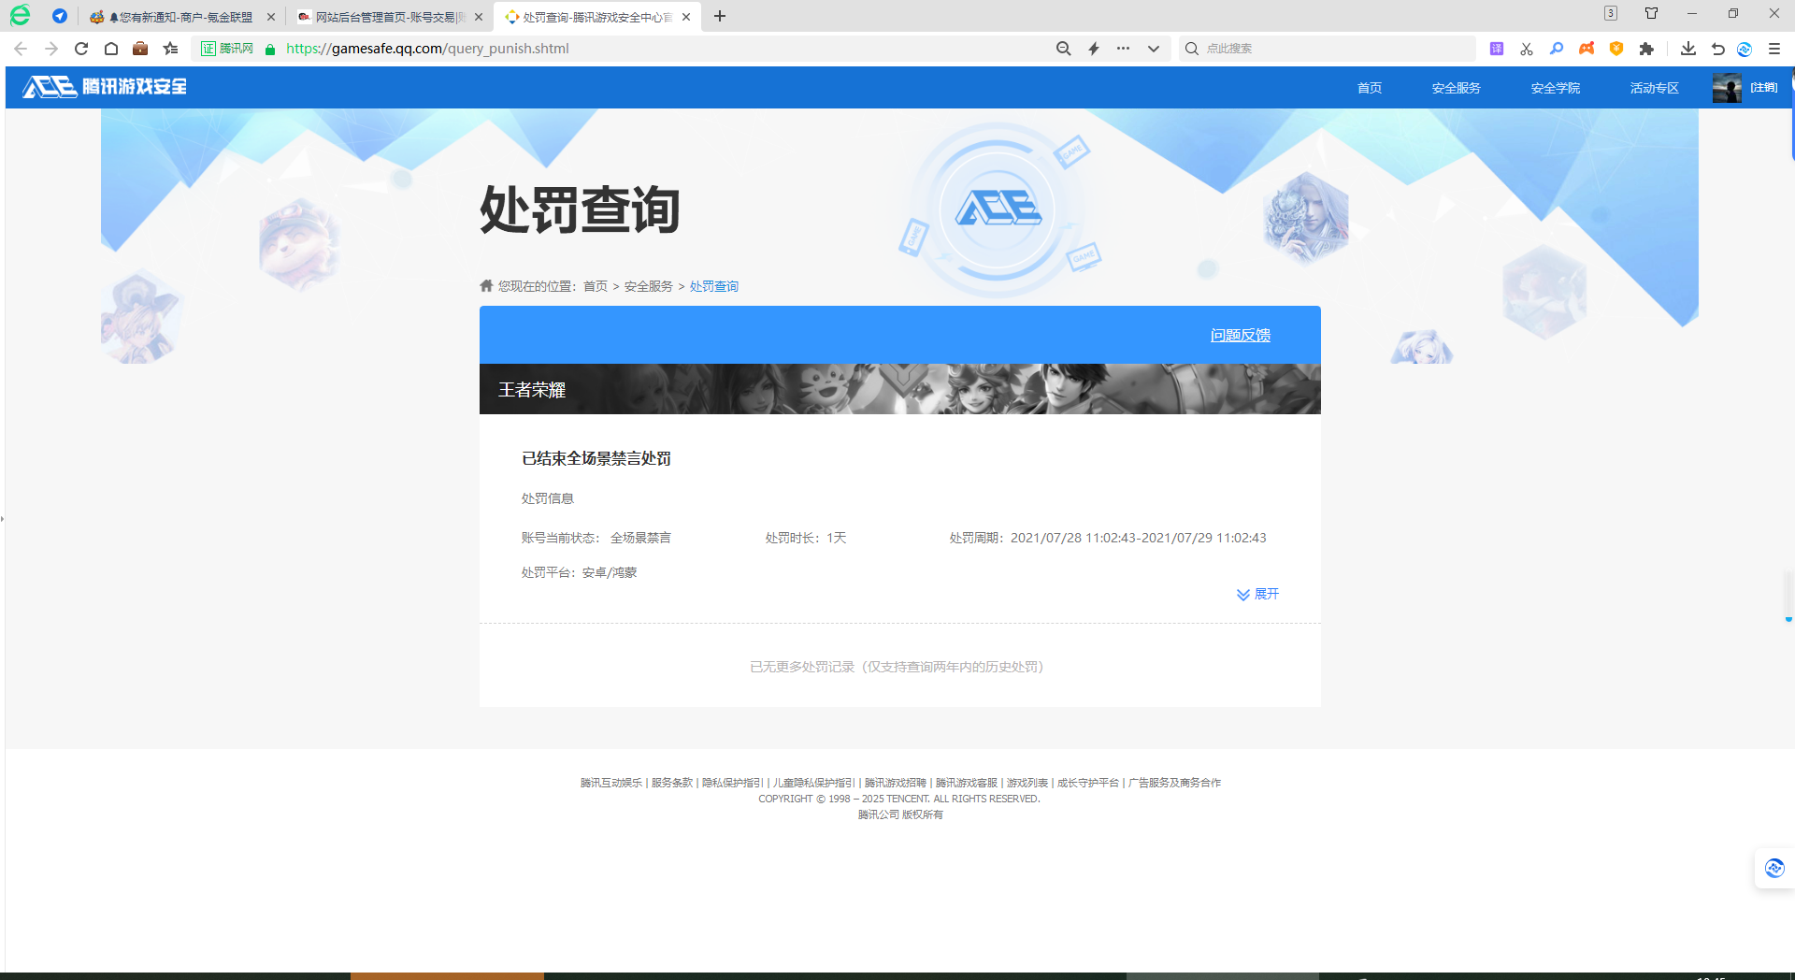This screenshot has width=1795, height=980.
Task: Open the hamburger main menu
Action: click(x=1774, y=49)
